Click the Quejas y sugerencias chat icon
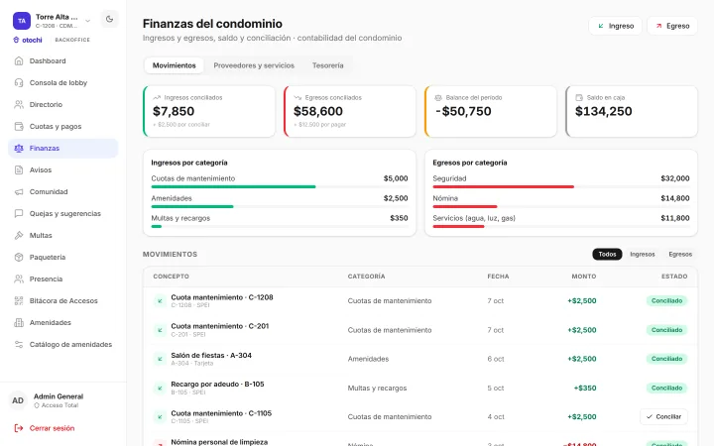Viewport: 714px width, 446px height. 19,213
